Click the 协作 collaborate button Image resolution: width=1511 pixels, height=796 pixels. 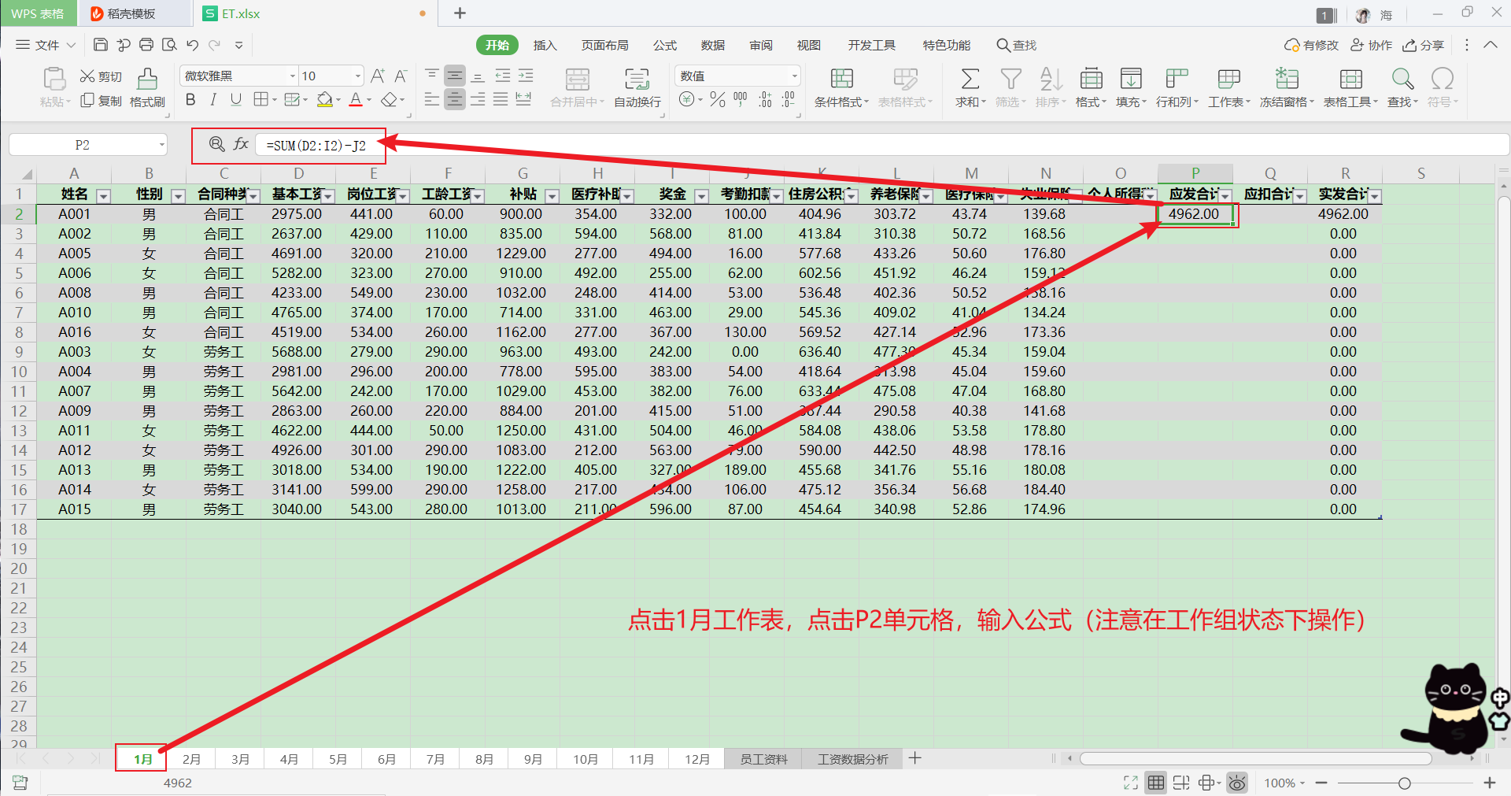pyautogui.click(x=1372, y=45)
